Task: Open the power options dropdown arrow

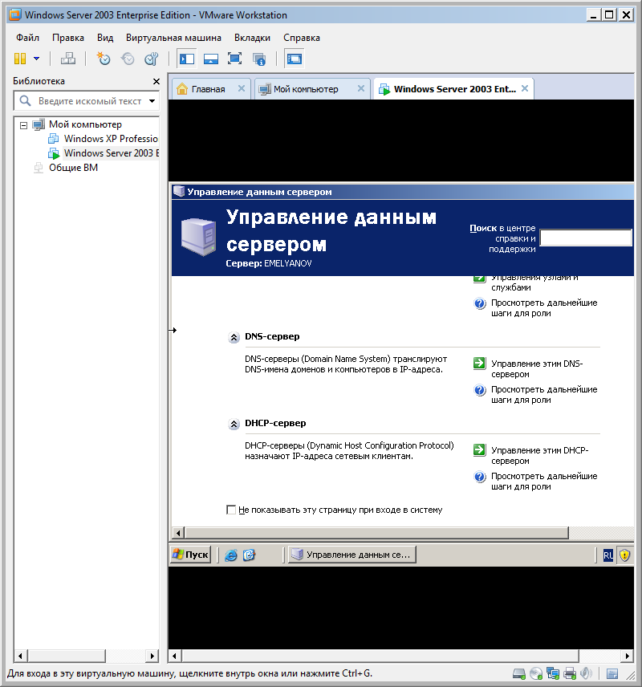Action: tap(37, 59)
